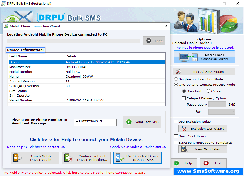Screen dimensions: 244x176
Task: Click the phone with magnifier search icon
Action: coord(17,158)
